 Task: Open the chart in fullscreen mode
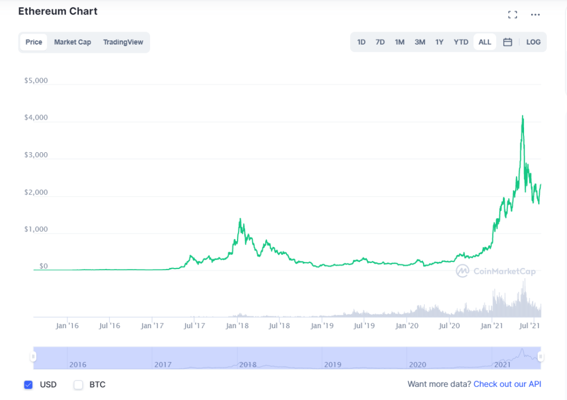513,15
